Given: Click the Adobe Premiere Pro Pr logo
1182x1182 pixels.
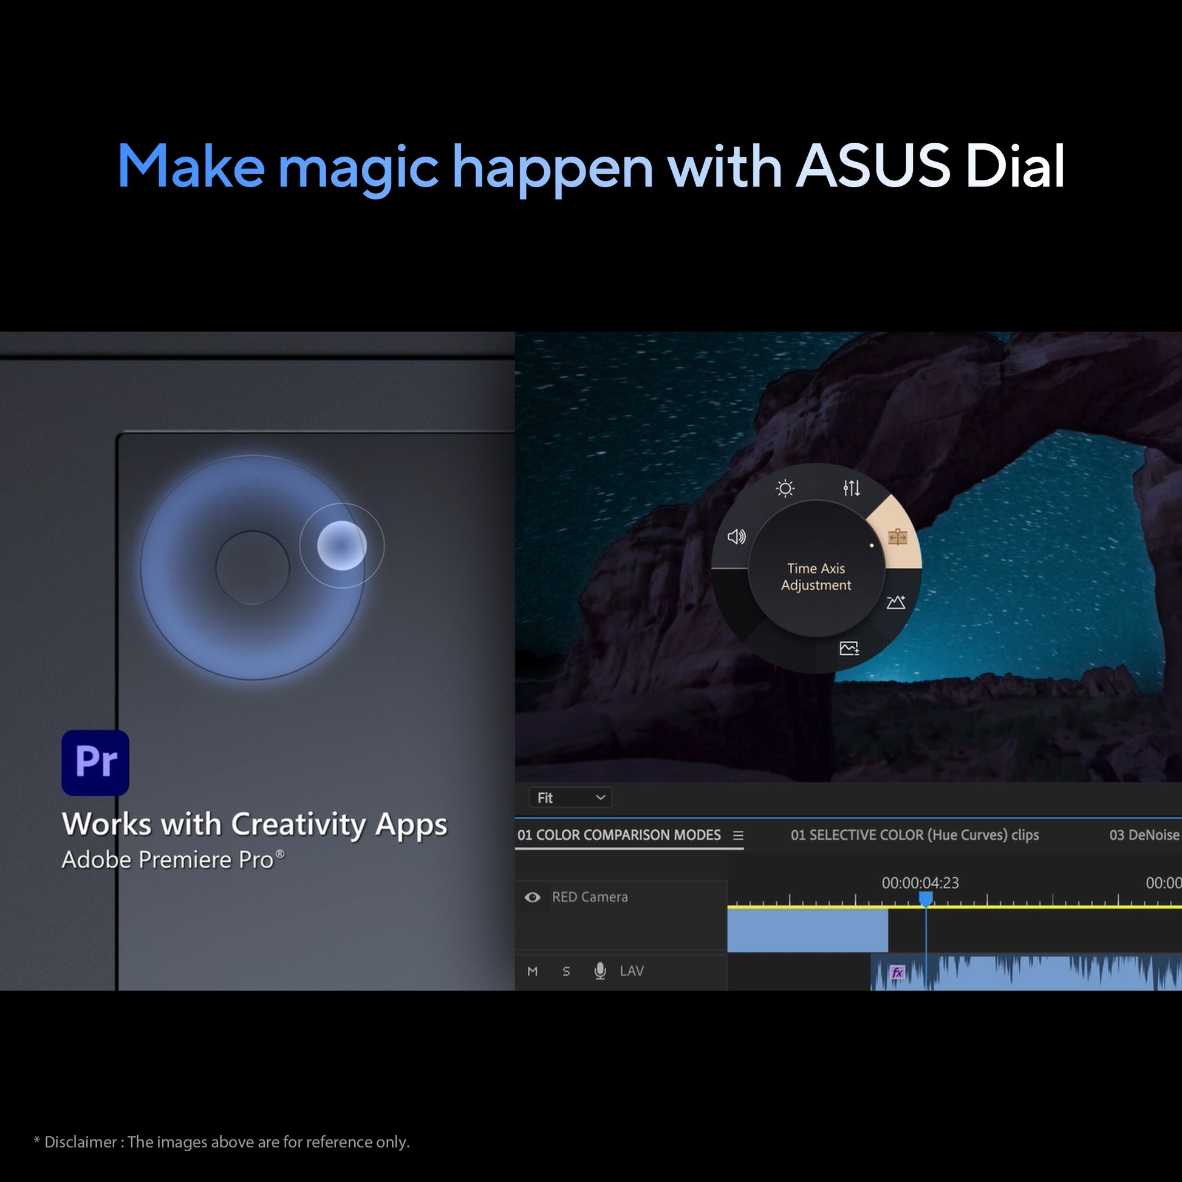Looking at the screenshot, I should 95,762.
